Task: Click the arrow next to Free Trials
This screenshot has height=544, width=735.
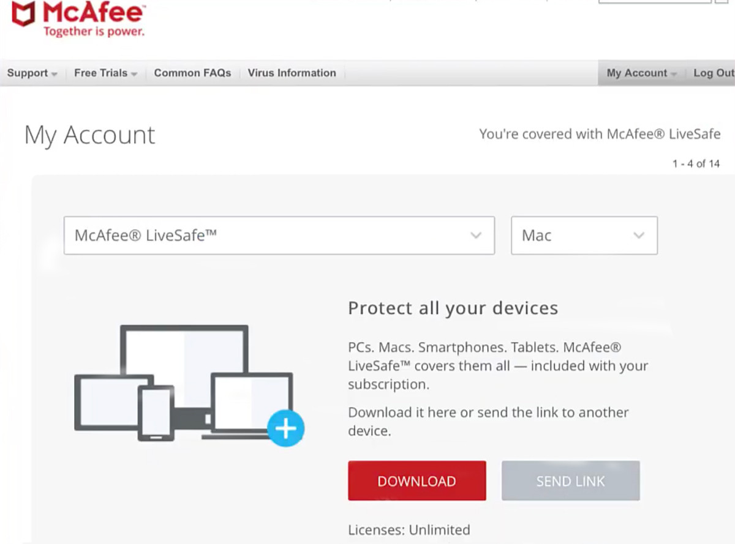Action: point(134,74)
